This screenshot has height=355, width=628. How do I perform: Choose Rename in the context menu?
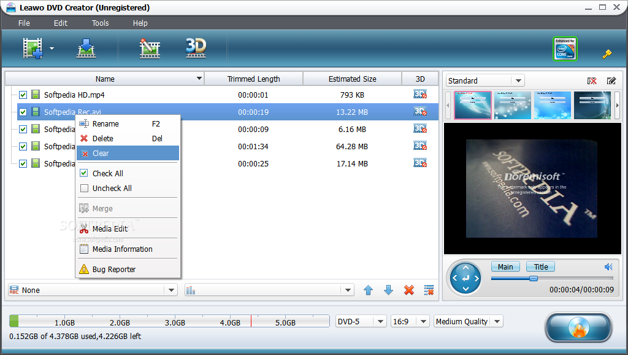tap(128, 123)
